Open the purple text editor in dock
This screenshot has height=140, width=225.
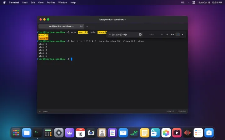pyautogui.click(x=112, y=133)
